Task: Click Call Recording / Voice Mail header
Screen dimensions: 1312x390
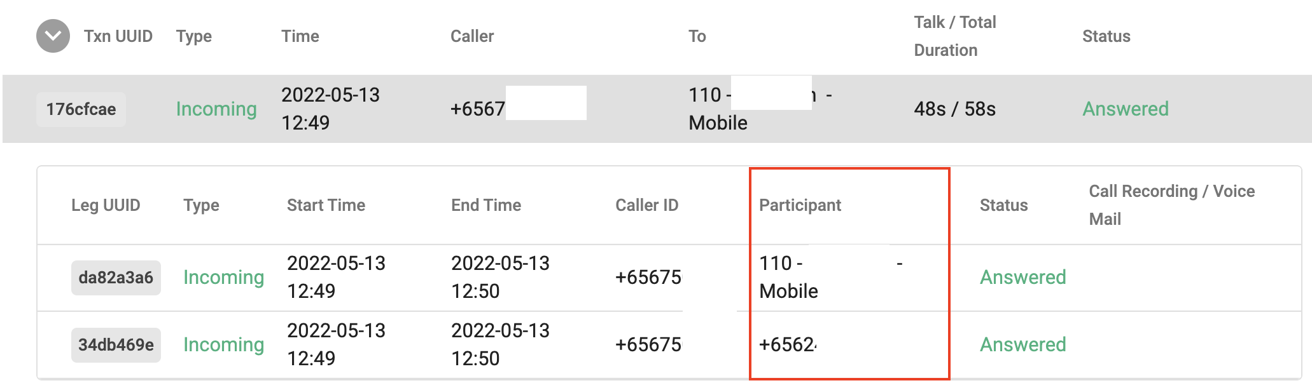Action: [1171, 205]
